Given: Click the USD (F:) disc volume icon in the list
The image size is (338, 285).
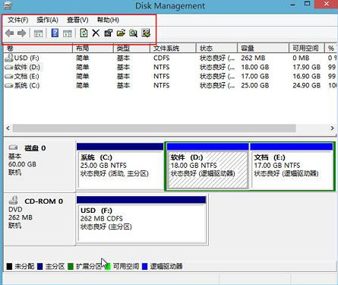Looking at the screenshot, I should click(x=9, y=58).
